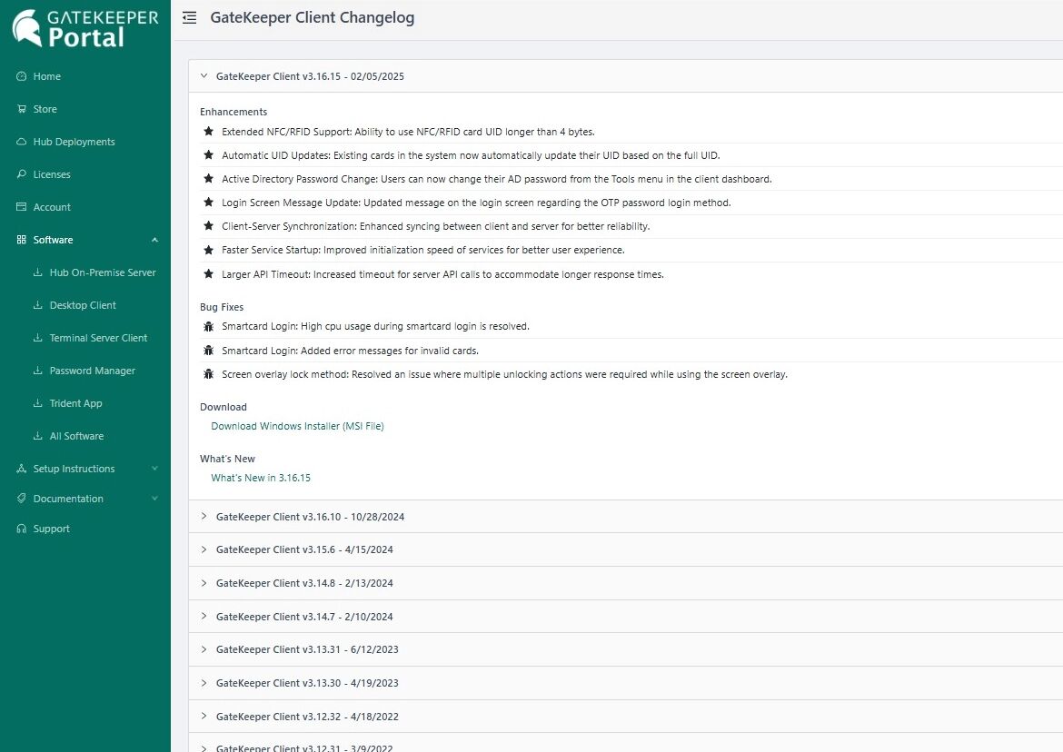Click download icon beside Trident App
The height and width of the screenshot is (752, 1063).
[x=38, y=403]
